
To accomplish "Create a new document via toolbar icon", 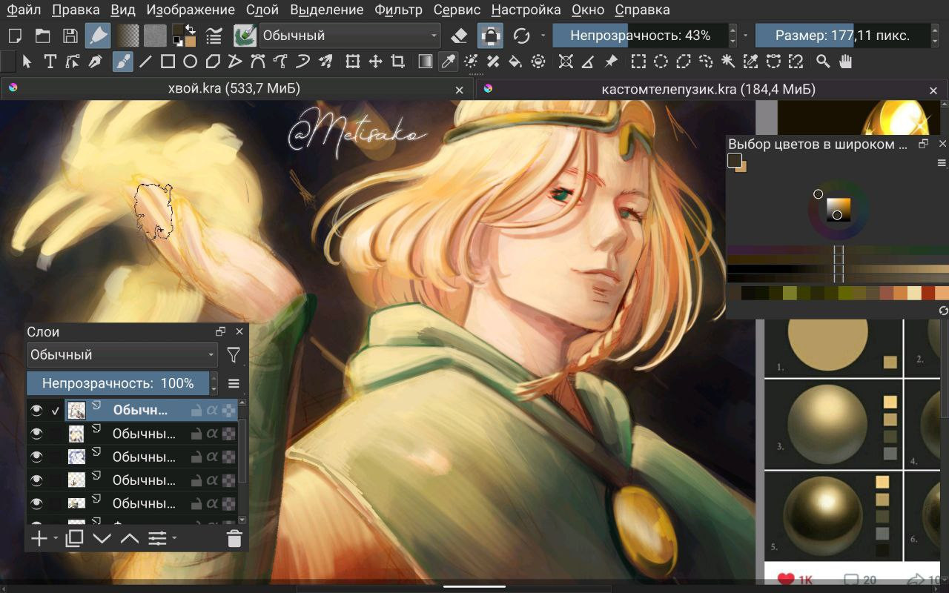I will coord(15,35).
